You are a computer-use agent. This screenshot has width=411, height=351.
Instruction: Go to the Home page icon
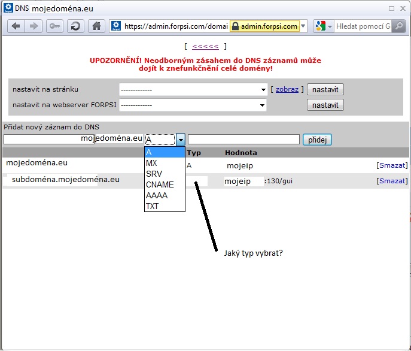(x=96, y=26)
